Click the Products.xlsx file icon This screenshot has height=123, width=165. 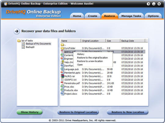62,90
